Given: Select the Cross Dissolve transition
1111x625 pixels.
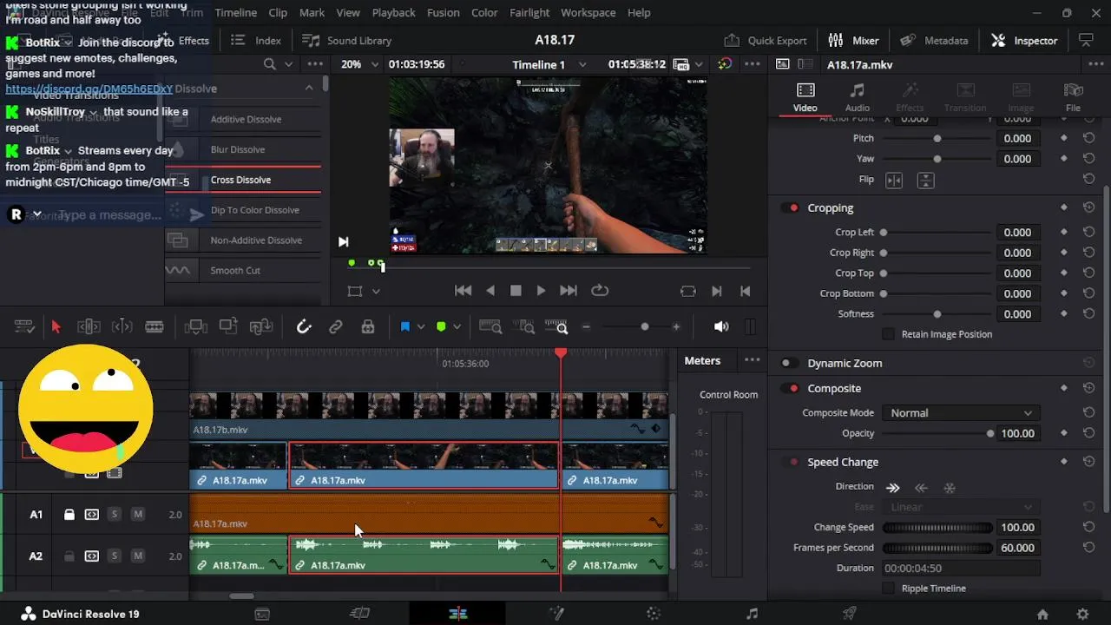Looking at the screenshot, I should point(242,180).
